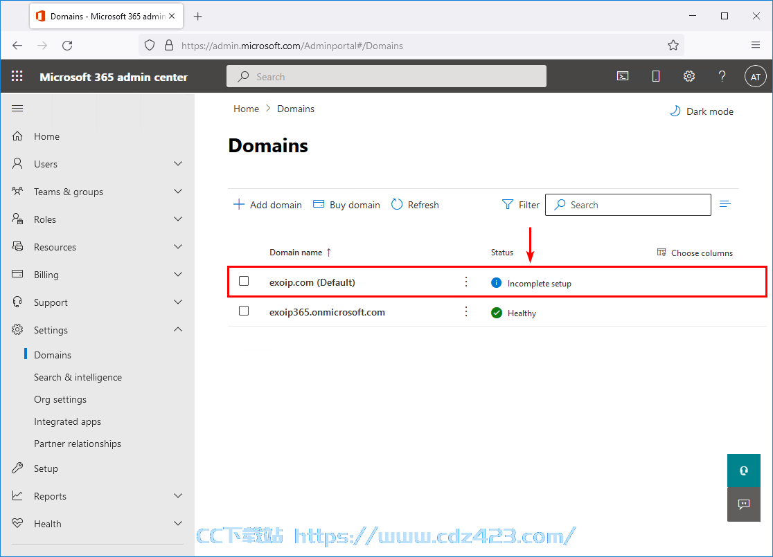Open the exoip.com (Default) domain
Viewport: 773px width, 557px height.
coord(312,282)
